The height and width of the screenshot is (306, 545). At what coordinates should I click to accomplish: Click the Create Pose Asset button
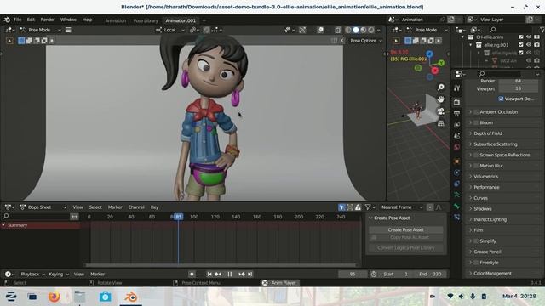(405, 230)
